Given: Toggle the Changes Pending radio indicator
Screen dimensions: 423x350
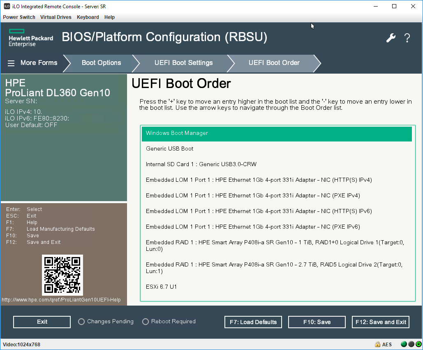Looking at the screenshot, I should click(81, 322).
